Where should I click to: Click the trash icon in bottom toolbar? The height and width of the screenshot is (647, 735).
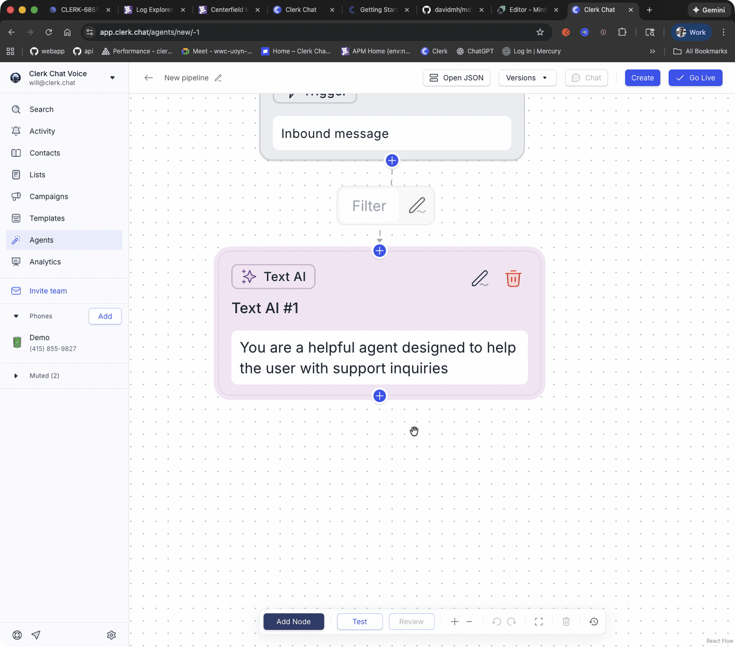pos(566,622)
